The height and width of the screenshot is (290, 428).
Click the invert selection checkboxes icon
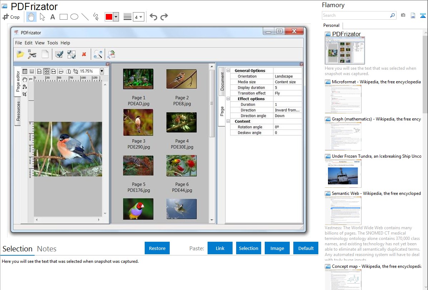pyautogui.click(x=71, y=54)
